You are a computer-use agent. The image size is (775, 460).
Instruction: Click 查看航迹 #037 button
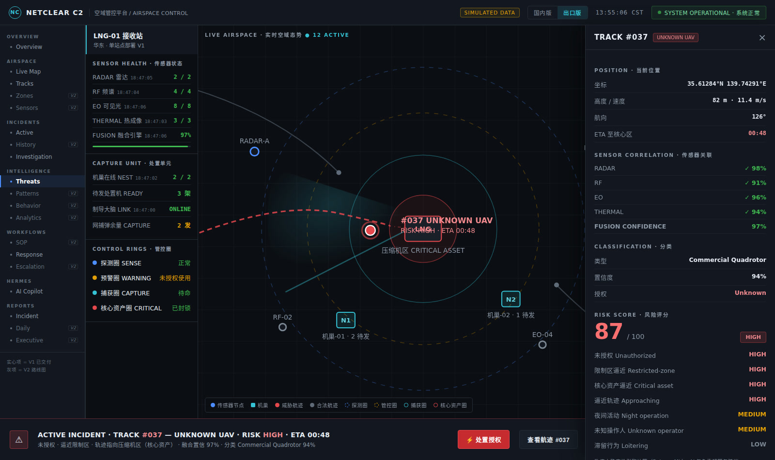click(x=548, y=440)
